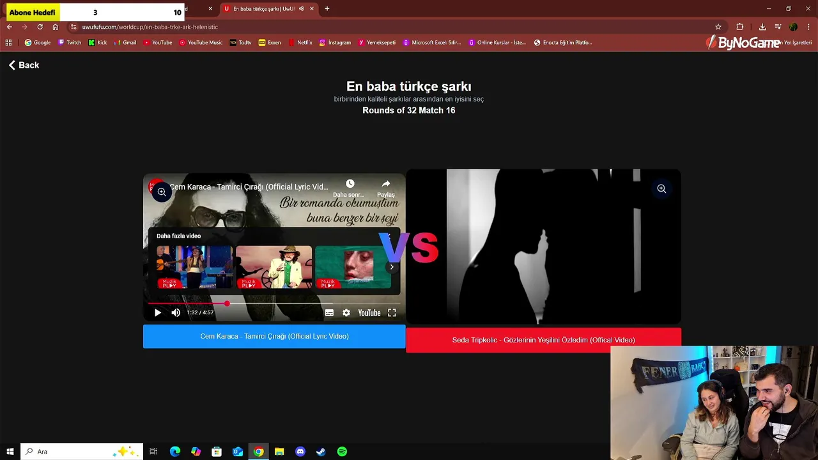Click the Paylaş share arrow icon
The width and height of the screenshot is (818, 460).
coord(386,184)
